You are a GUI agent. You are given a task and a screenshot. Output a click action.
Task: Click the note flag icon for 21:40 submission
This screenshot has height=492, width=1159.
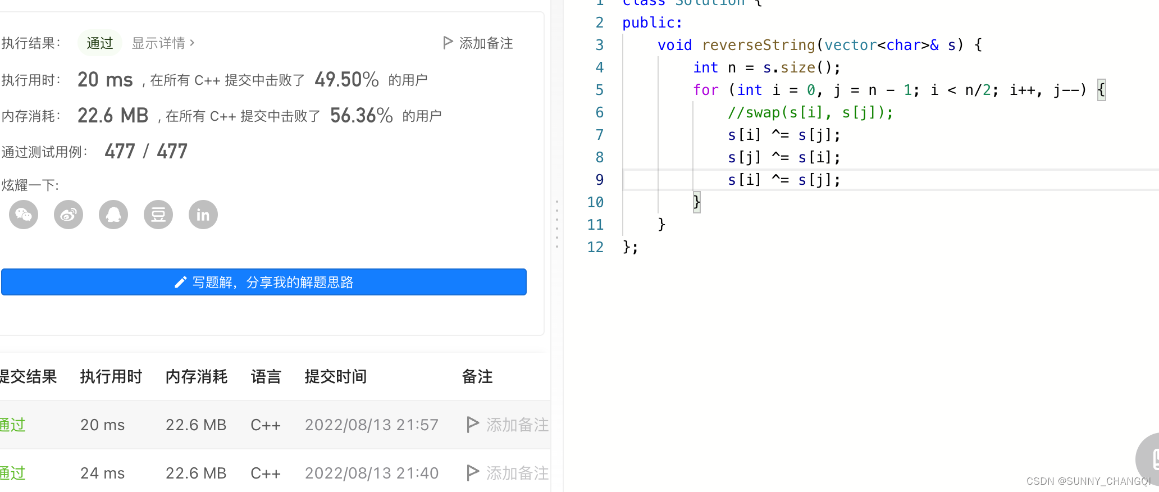click(473, 473)
